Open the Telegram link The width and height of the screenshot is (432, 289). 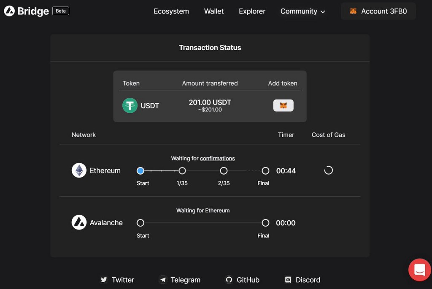coord(180,280)
